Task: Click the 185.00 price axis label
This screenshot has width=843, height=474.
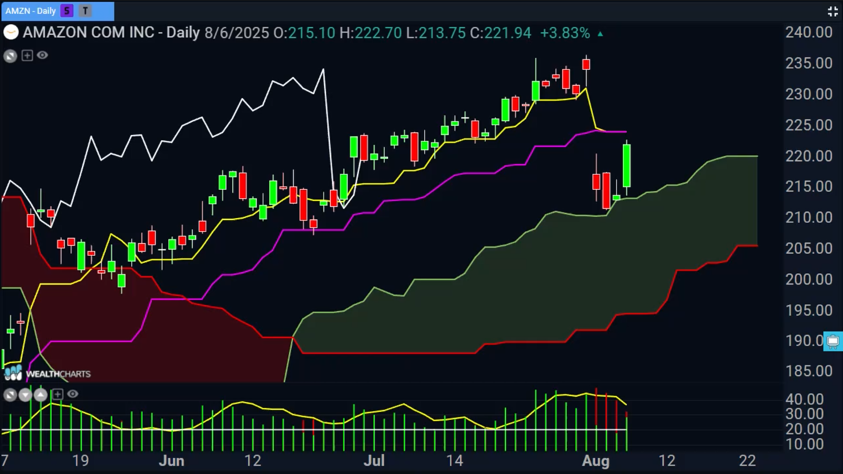Action: (x=809, y=371)
